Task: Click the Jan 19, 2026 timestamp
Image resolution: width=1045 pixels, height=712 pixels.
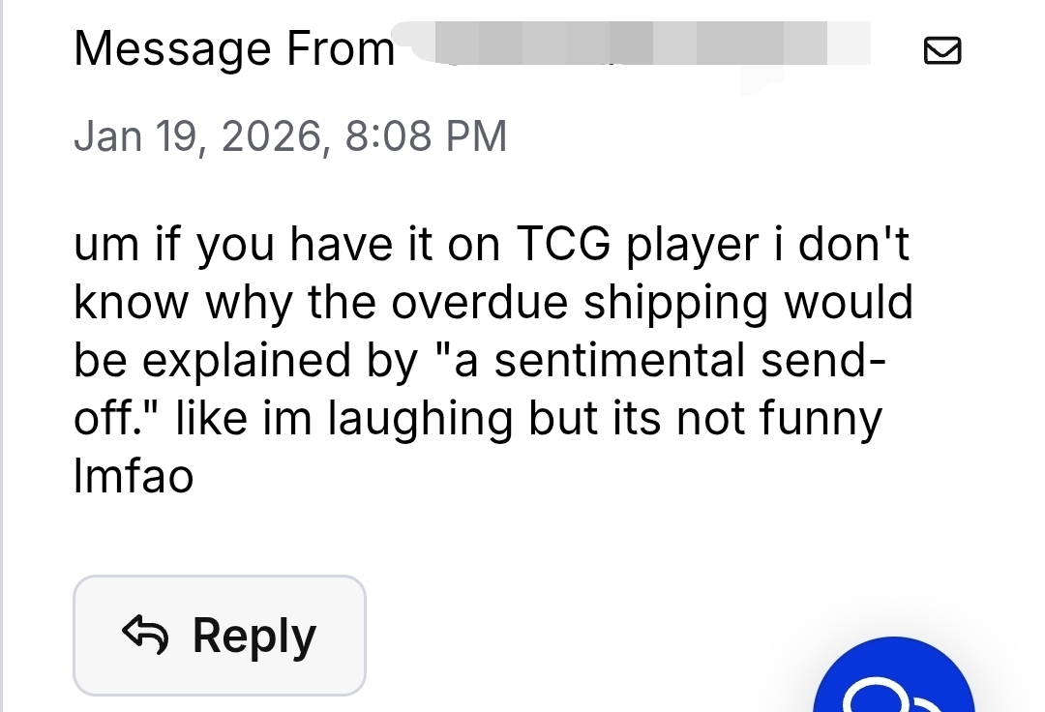Action: (290, 136)
